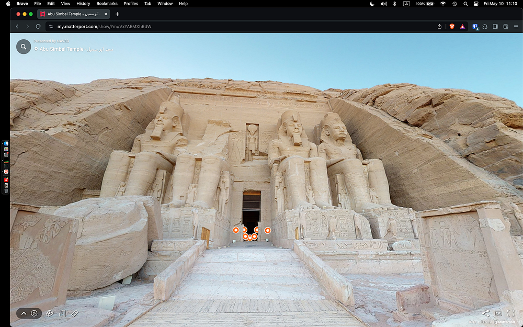Click the 100% battery indicator

click(x=425, y=4)
